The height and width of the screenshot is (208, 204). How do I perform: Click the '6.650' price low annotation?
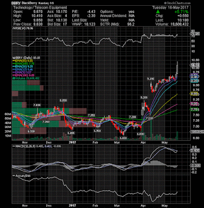coord(124,138)
